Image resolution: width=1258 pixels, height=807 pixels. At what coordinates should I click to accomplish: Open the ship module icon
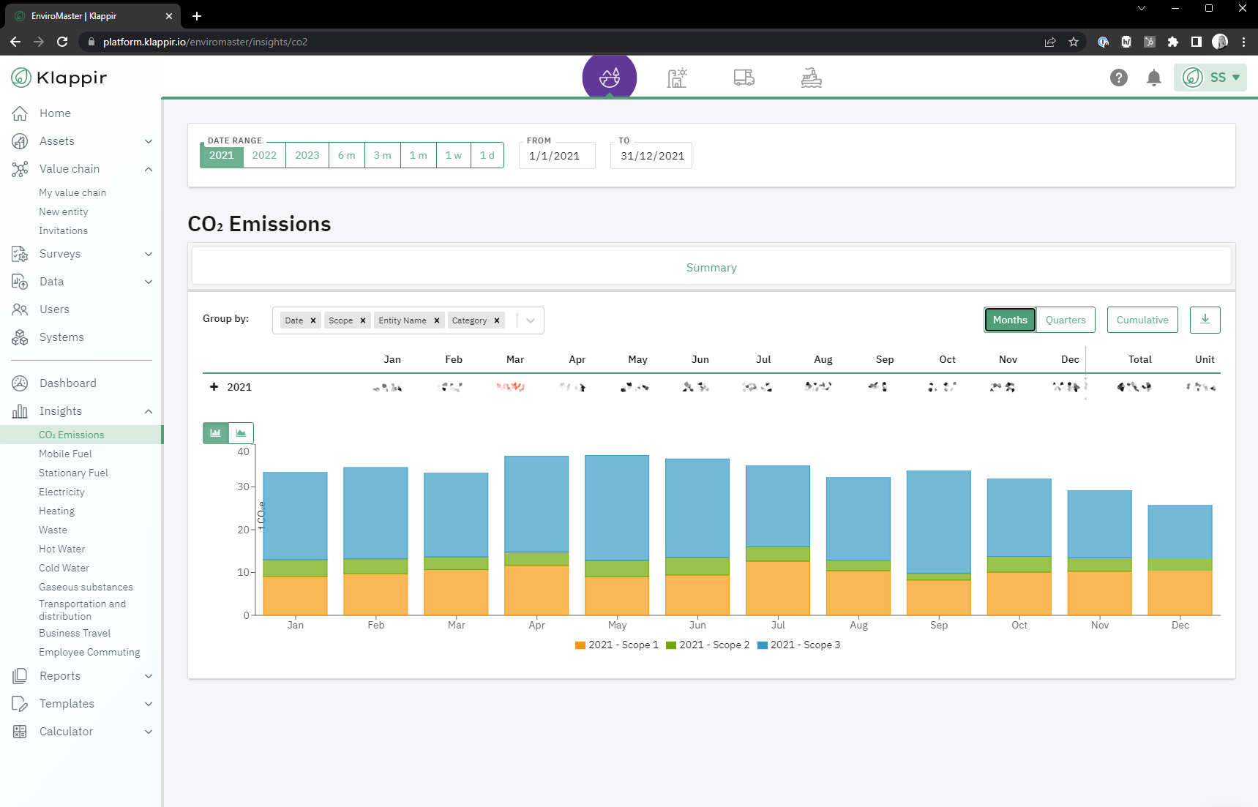click(811, 78)
